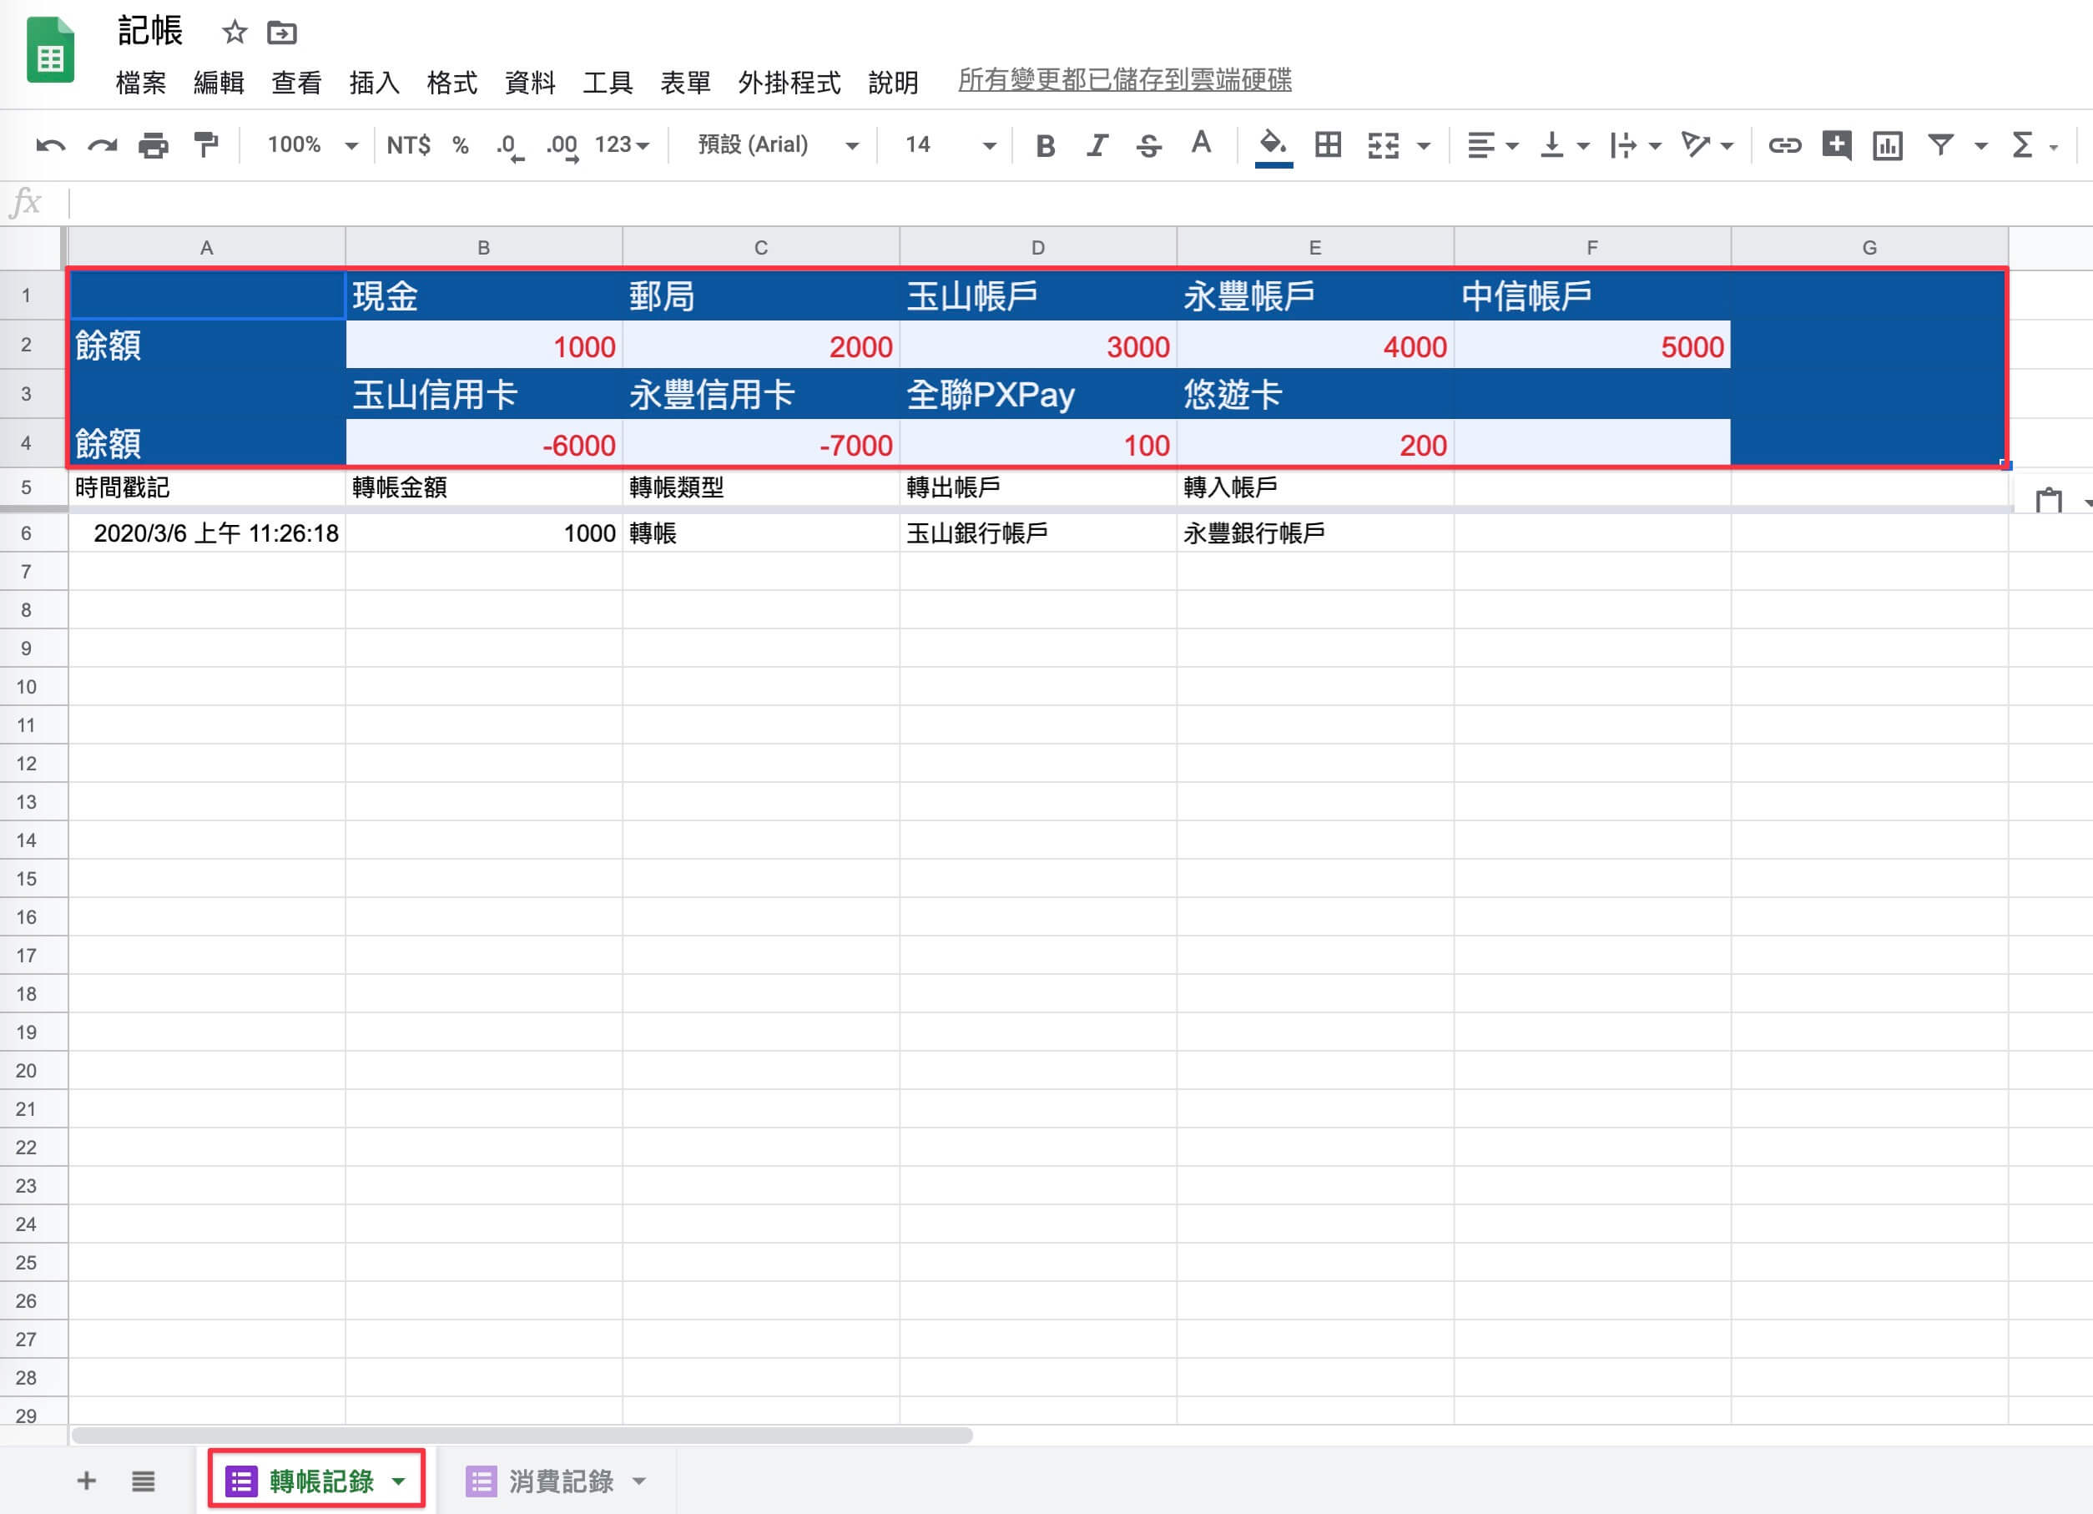Open the more number formats 123 dropdown

[x=622, y=145]
